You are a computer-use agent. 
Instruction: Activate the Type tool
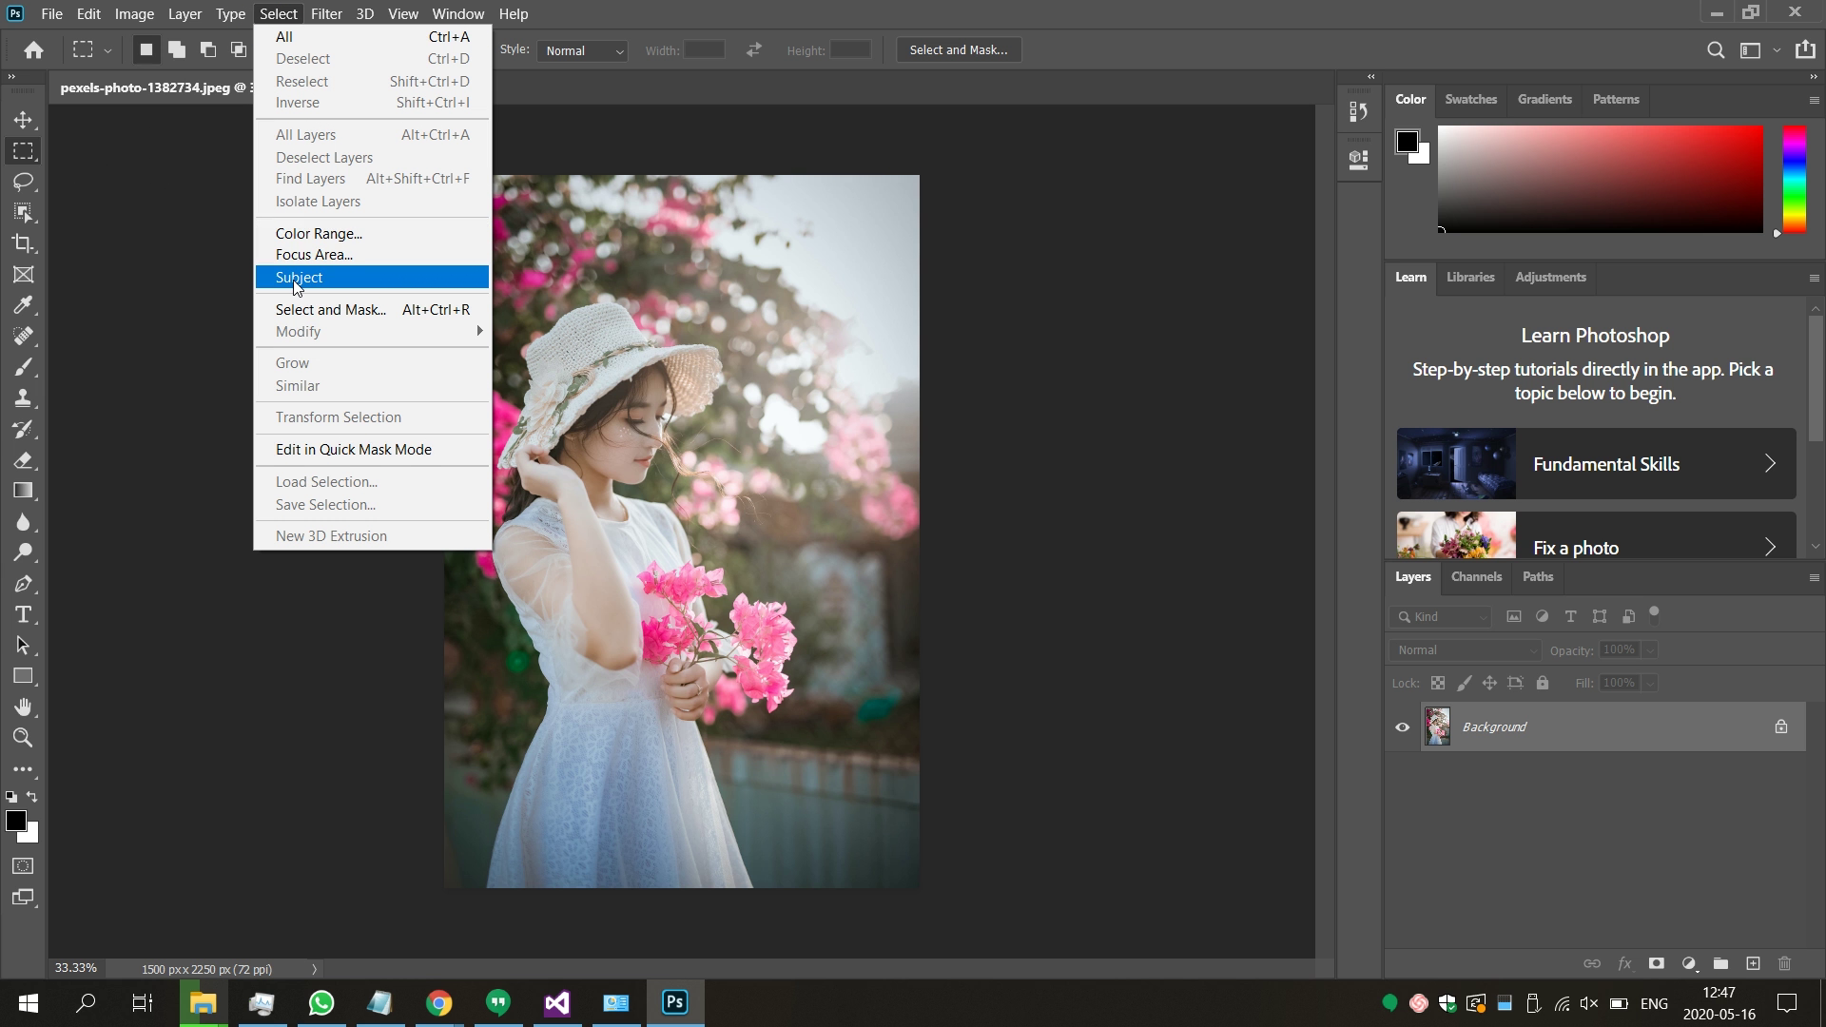pyautogui.click(x=24, y=614)
